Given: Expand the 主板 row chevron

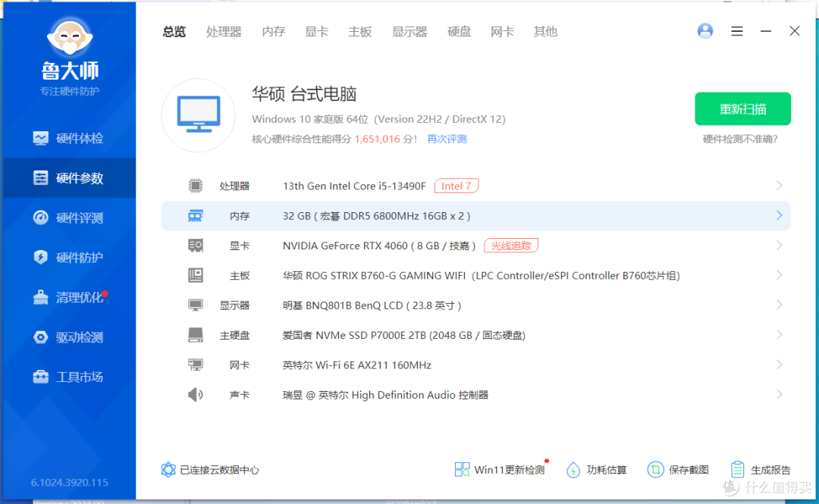Looking at the screenshot, I should pyautogui.click(x=779, y=274).
